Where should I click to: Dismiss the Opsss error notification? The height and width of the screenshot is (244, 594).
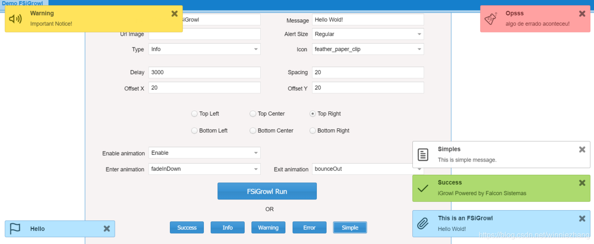pos(582,14)
